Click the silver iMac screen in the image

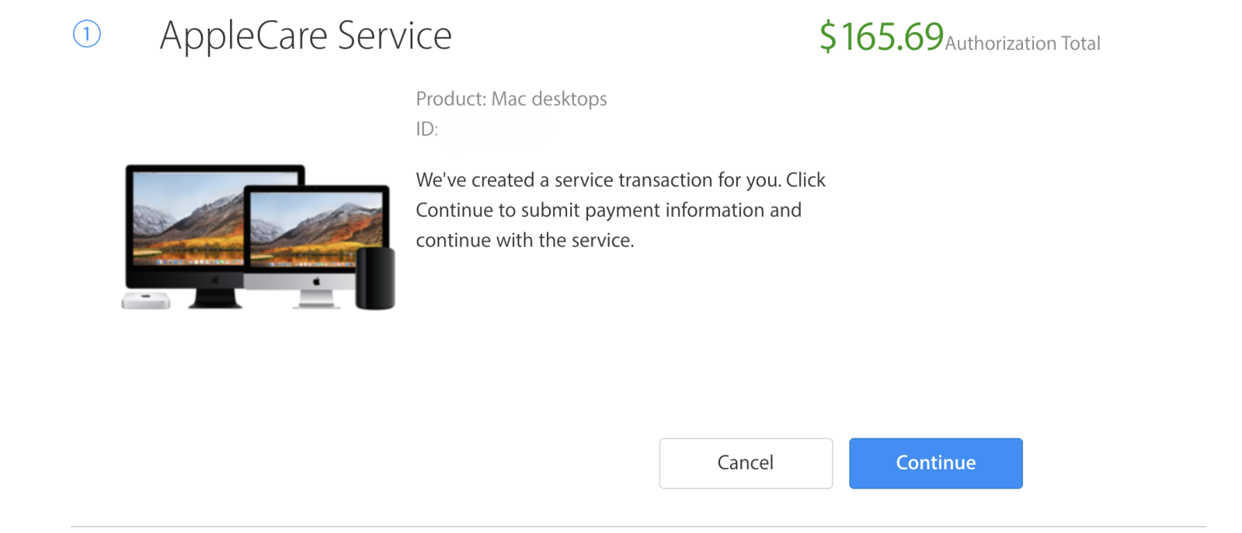(x=316, y=229)
